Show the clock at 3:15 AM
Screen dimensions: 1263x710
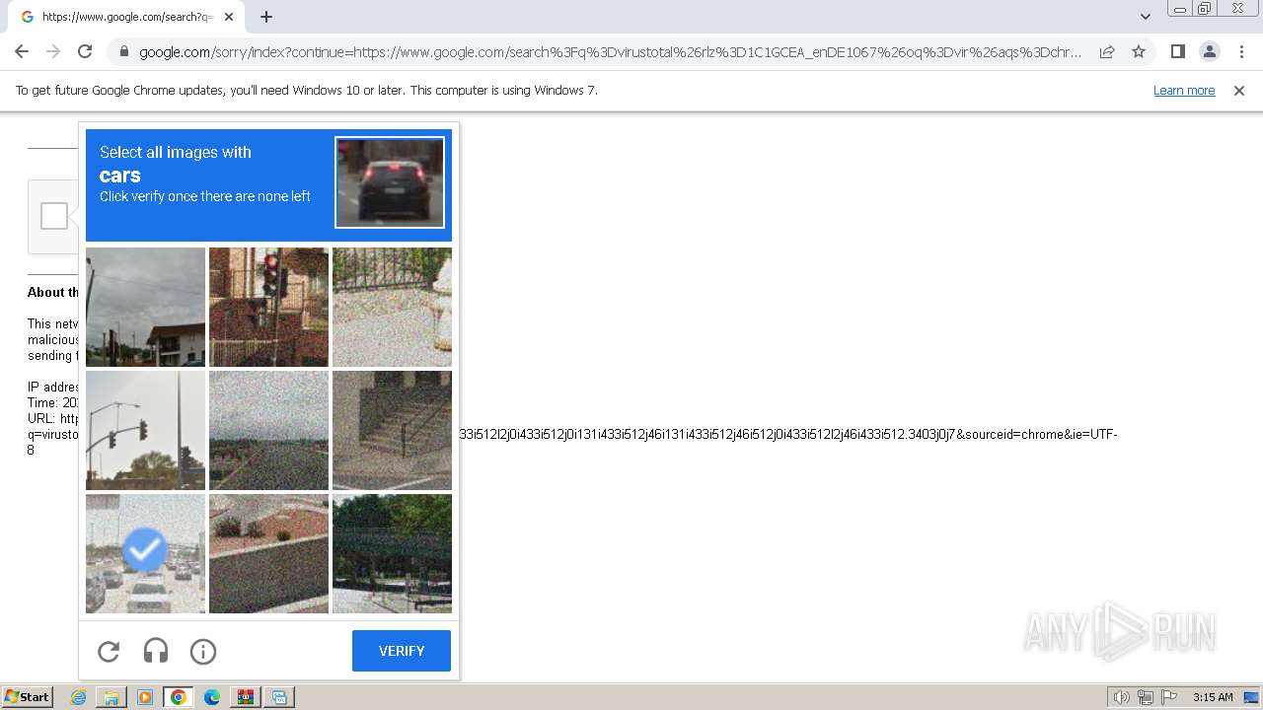point(1213,697)
